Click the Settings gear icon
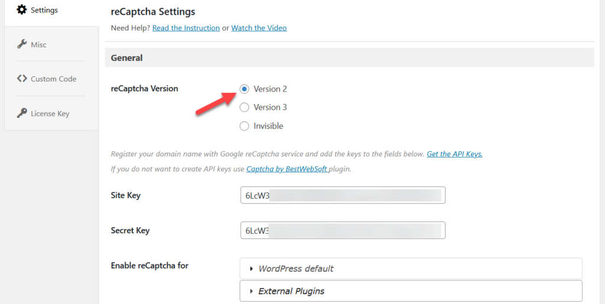This screenshot has height=304, width=605. [22, 9]
